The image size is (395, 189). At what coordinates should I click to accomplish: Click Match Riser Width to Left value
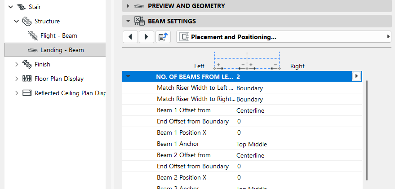point(250,88)
